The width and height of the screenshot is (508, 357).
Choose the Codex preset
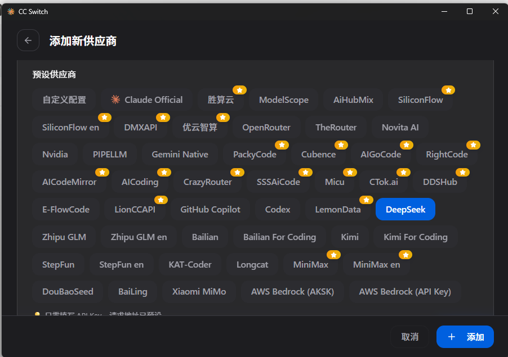click(278, 209)
